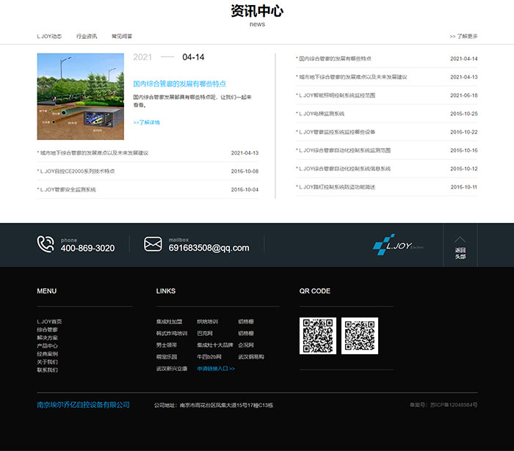Switch to the 行业资讯 tab
Image resolution: width=514 pixels, height=451 pixels.
(87, 36)
